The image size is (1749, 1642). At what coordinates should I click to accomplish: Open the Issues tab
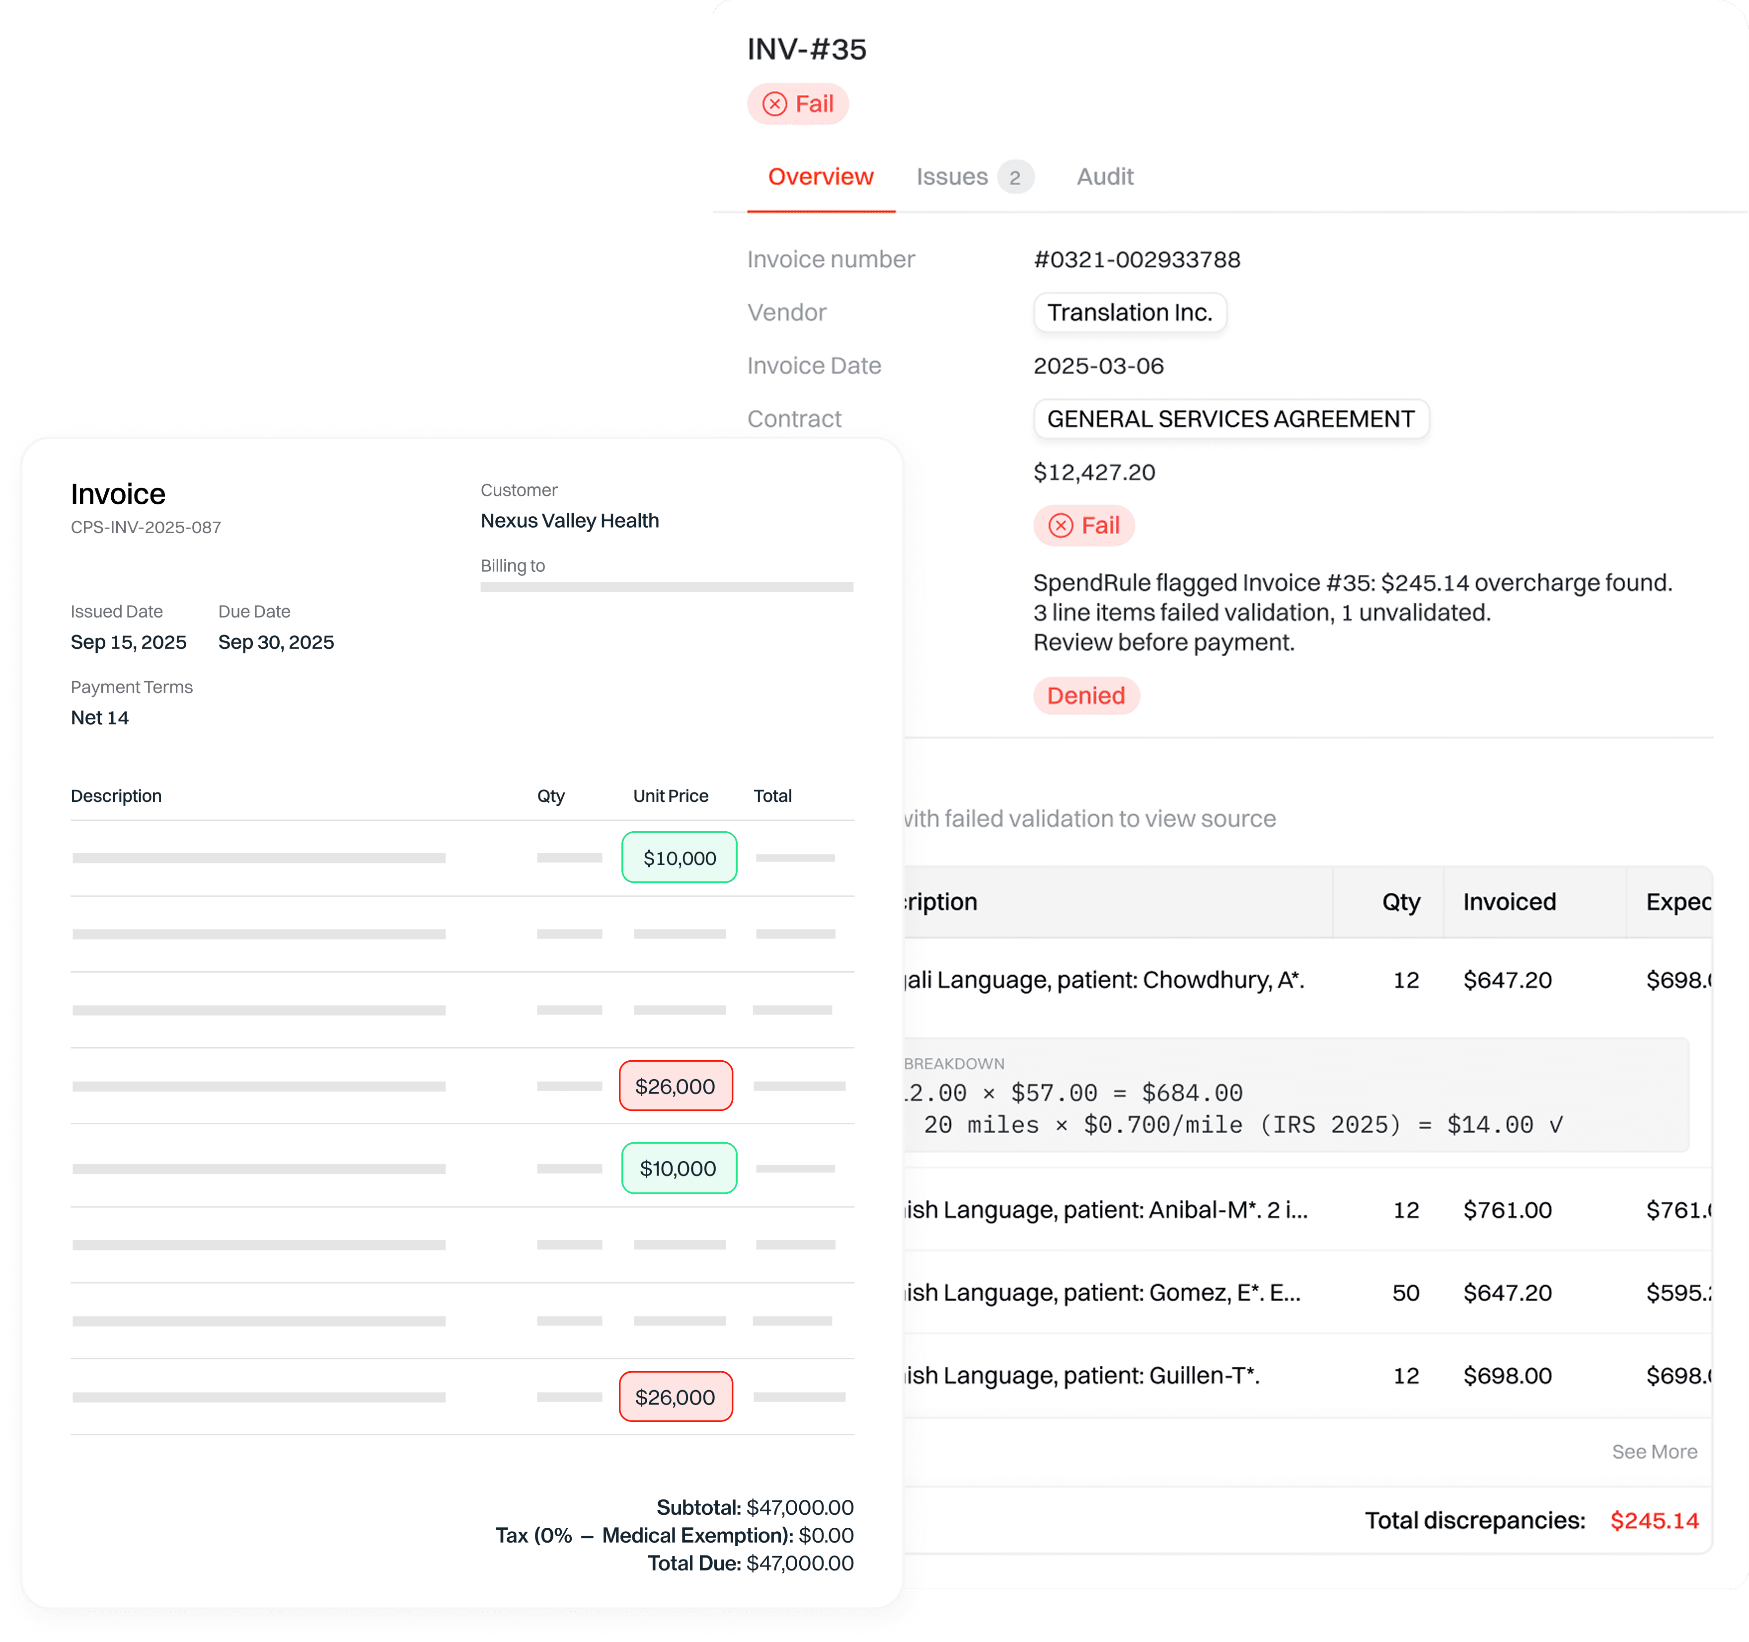click(952, 177)
